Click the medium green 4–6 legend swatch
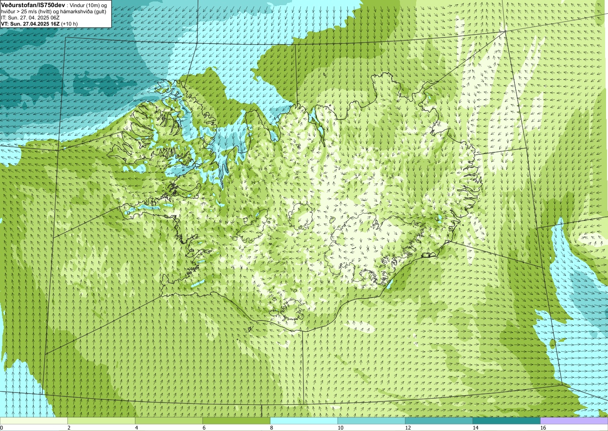 (169, 421)
